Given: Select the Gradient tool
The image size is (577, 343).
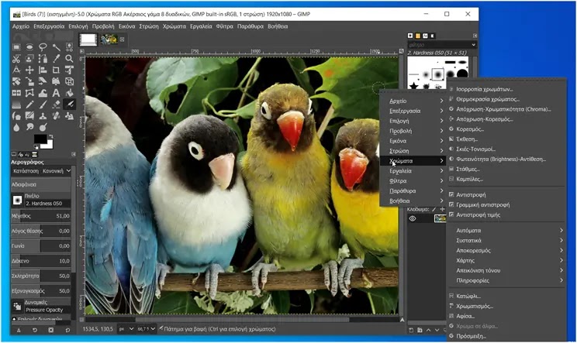Looking at the screenshot, I should pyautogui.click(x=16, y=105).
